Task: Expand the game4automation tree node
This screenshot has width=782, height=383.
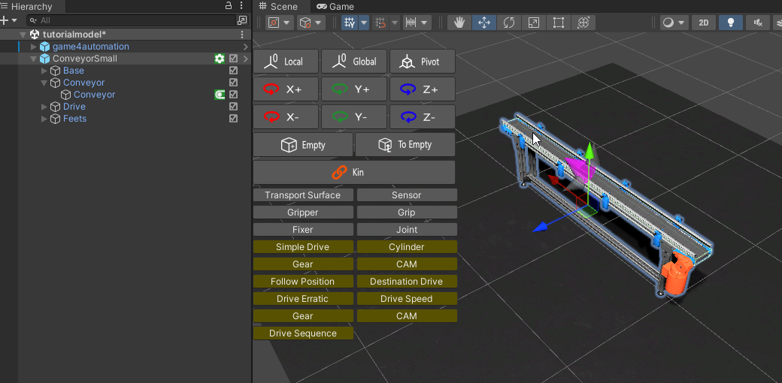Action: (x=33, y=47)
